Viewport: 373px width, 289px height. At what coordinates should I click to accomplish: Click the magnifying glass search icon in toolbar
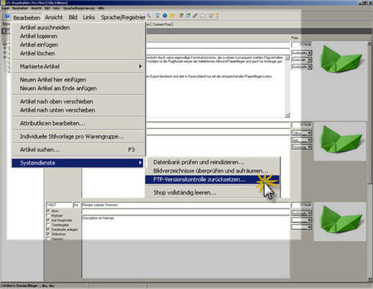149,16
